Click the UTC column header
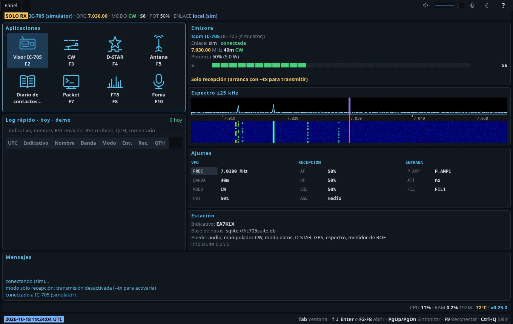This screenshot has height=324, width=513. 13,143
